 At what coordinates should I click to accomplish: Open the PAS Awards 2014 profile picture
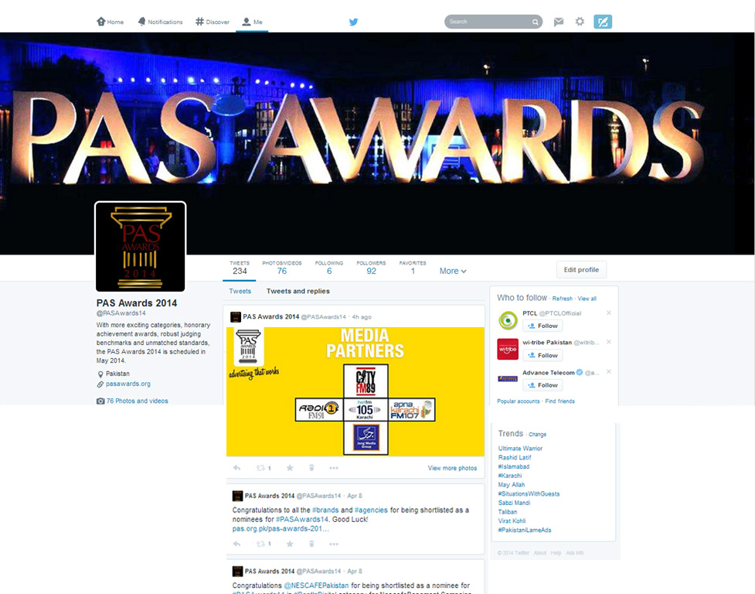141,247
